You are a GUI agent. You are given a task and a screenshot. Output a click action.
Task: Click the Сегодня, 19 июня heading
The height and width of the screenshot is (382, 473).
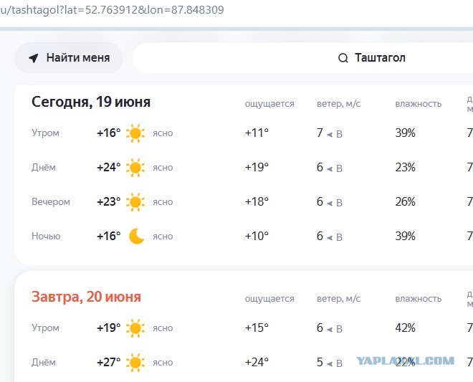[91, 102]
